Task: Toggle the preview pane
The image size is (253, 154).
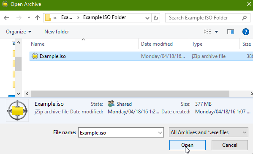Action: [231, 32]
